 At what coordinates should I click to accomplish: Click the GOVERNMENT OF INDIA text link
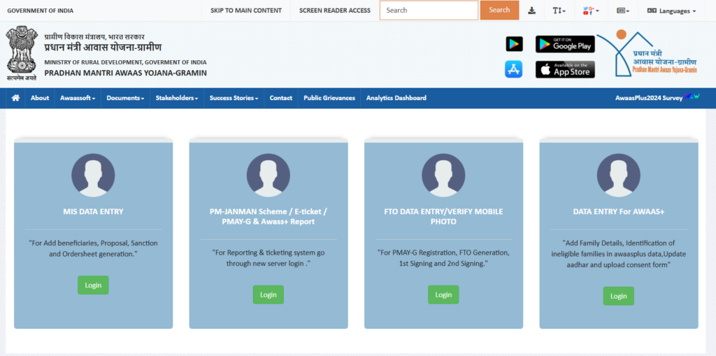pos(40,10)
